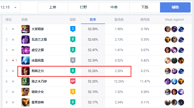Click the highlighted 辅助 role tab
The width and height of the screenshot is (194, 108).
click(x=175, y=7)
